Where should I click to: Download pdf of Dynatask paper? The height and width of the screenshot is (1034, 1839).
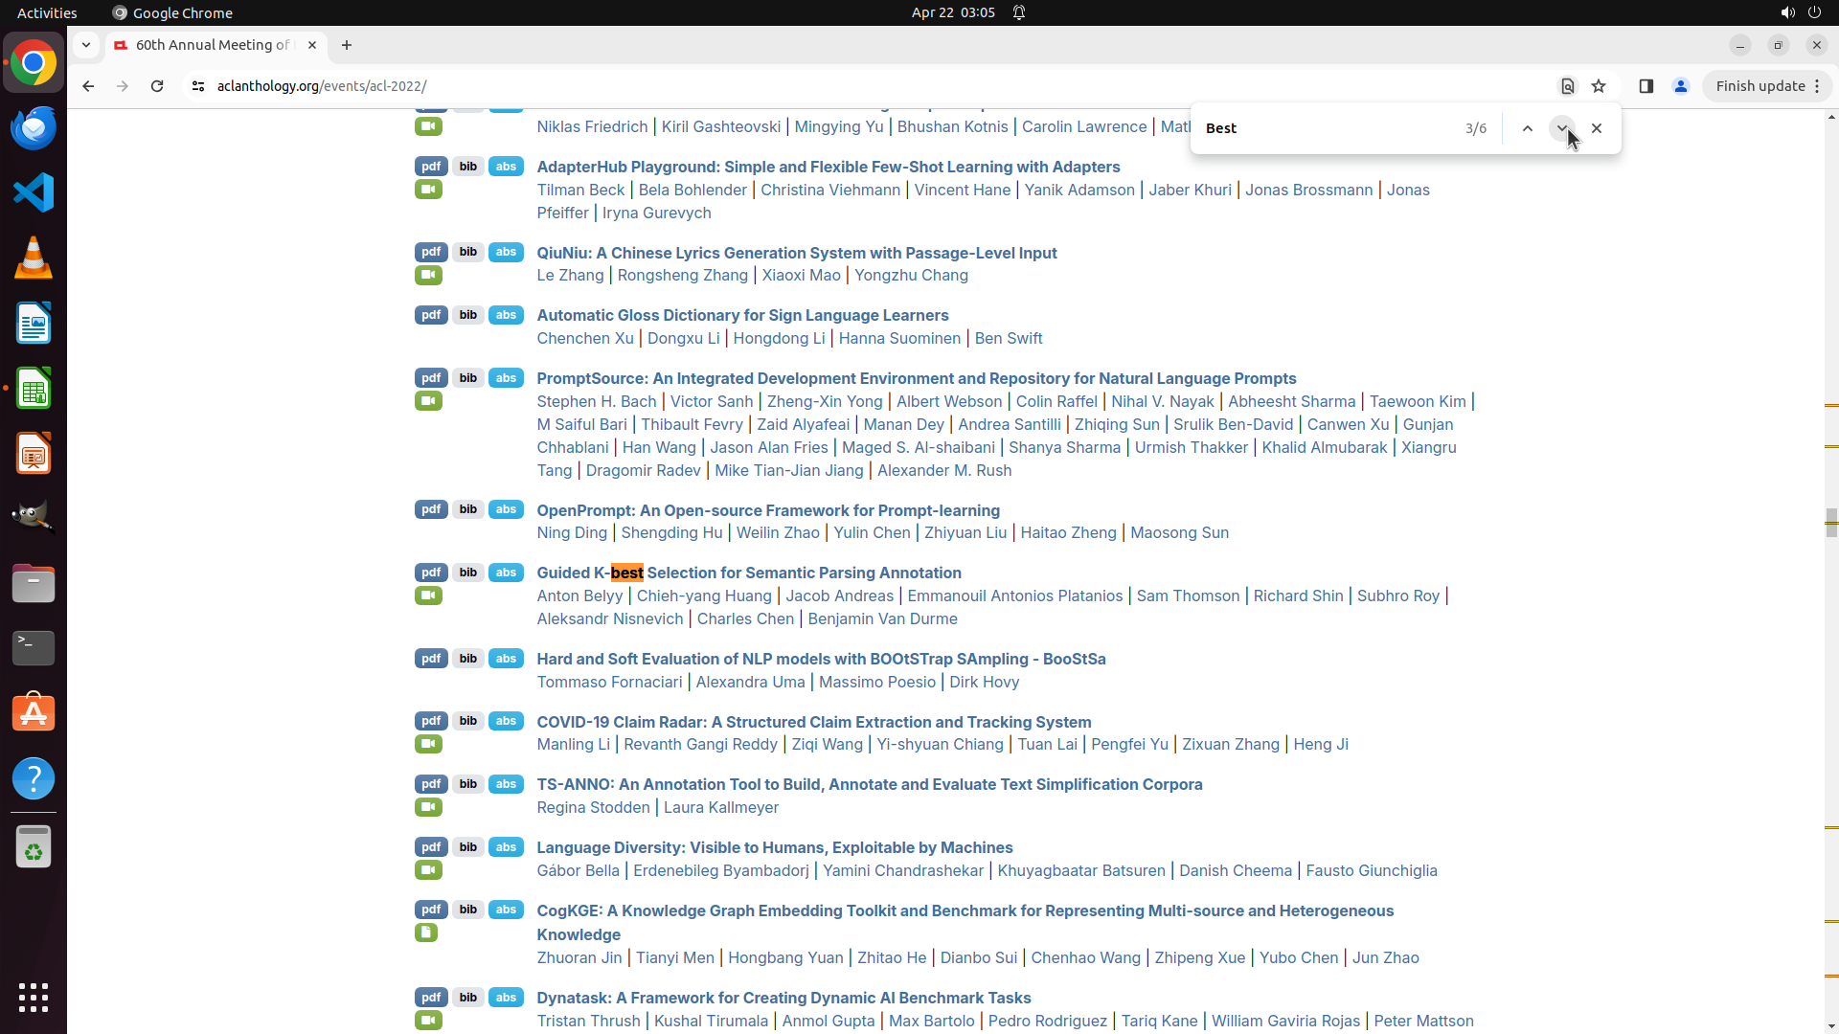click(x=431, y=998)
